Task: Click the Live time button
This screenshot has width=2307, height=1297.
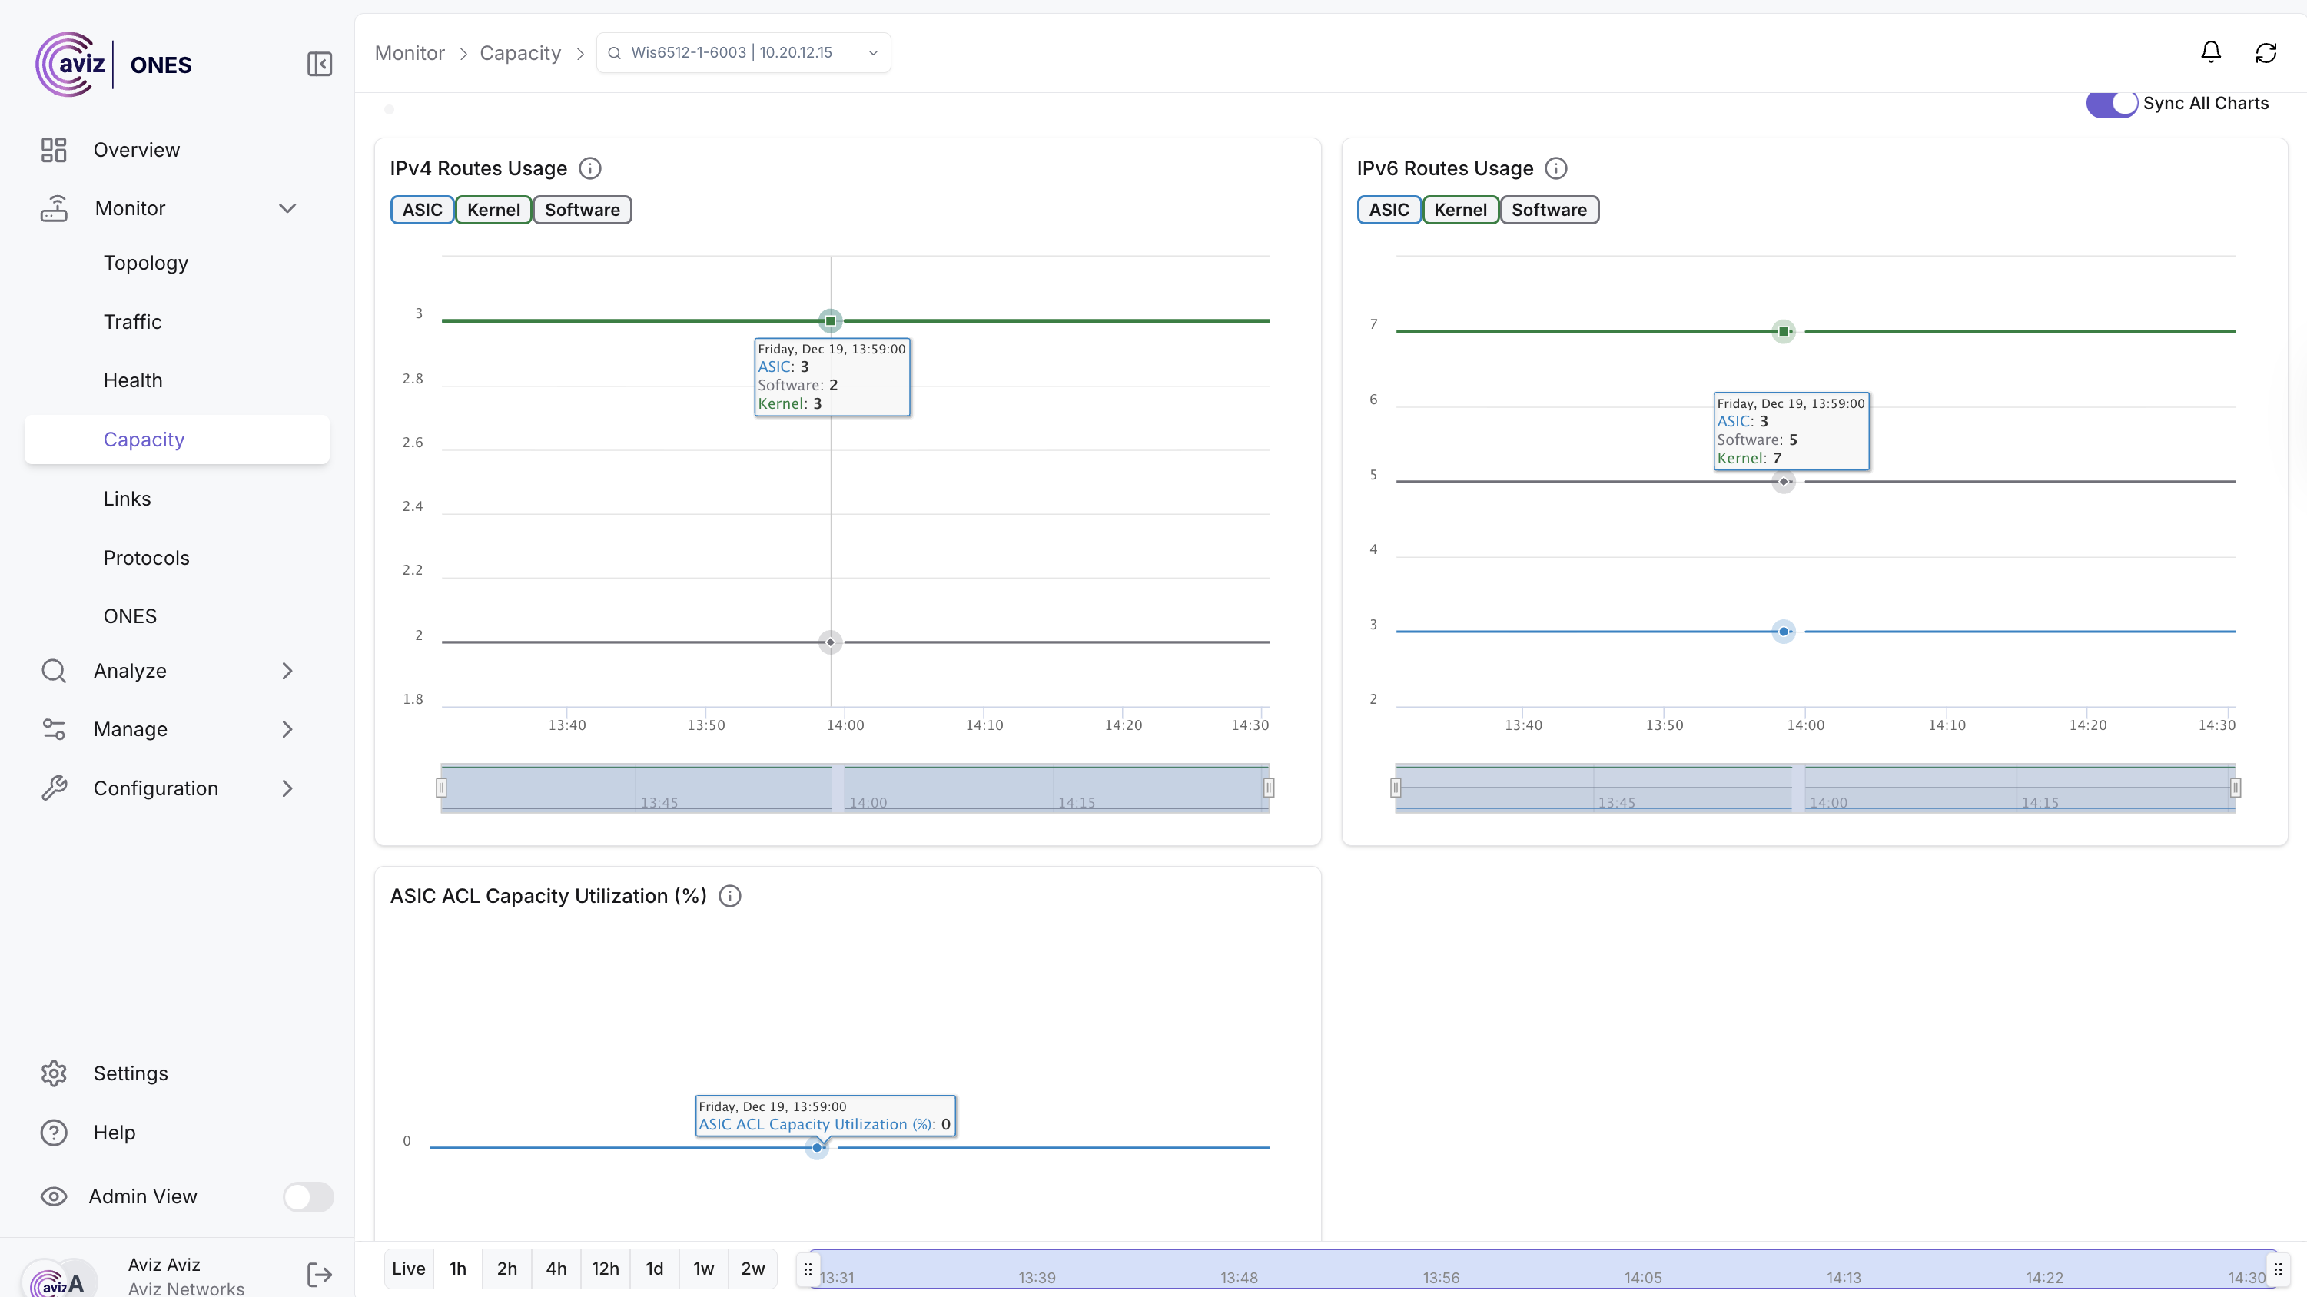Action: pyautogui.click(x=408, y=1269)
